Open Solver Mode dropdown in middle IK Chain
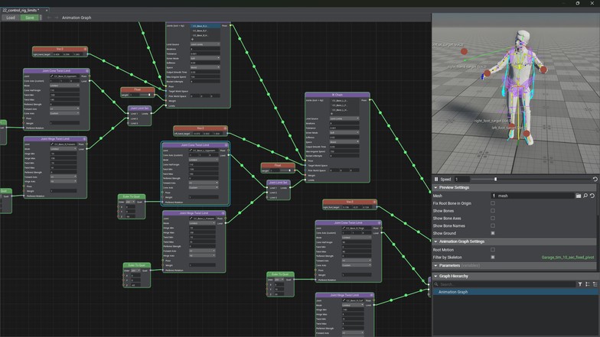The height and width of the screenshot is (337, 600). coord(344,133)
